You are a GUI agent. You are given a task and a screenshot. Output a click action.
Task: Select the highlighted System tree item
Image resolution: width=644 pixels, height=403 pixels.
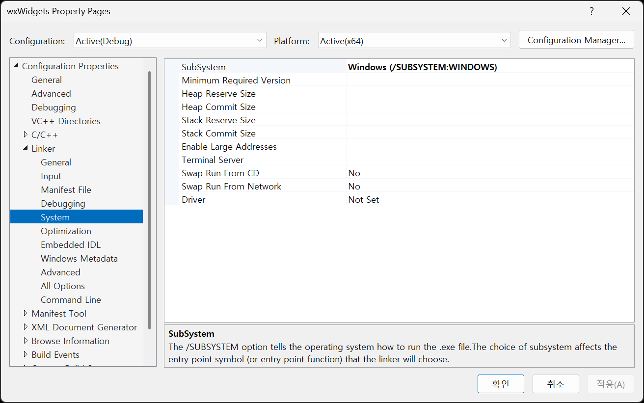(77, 217)
